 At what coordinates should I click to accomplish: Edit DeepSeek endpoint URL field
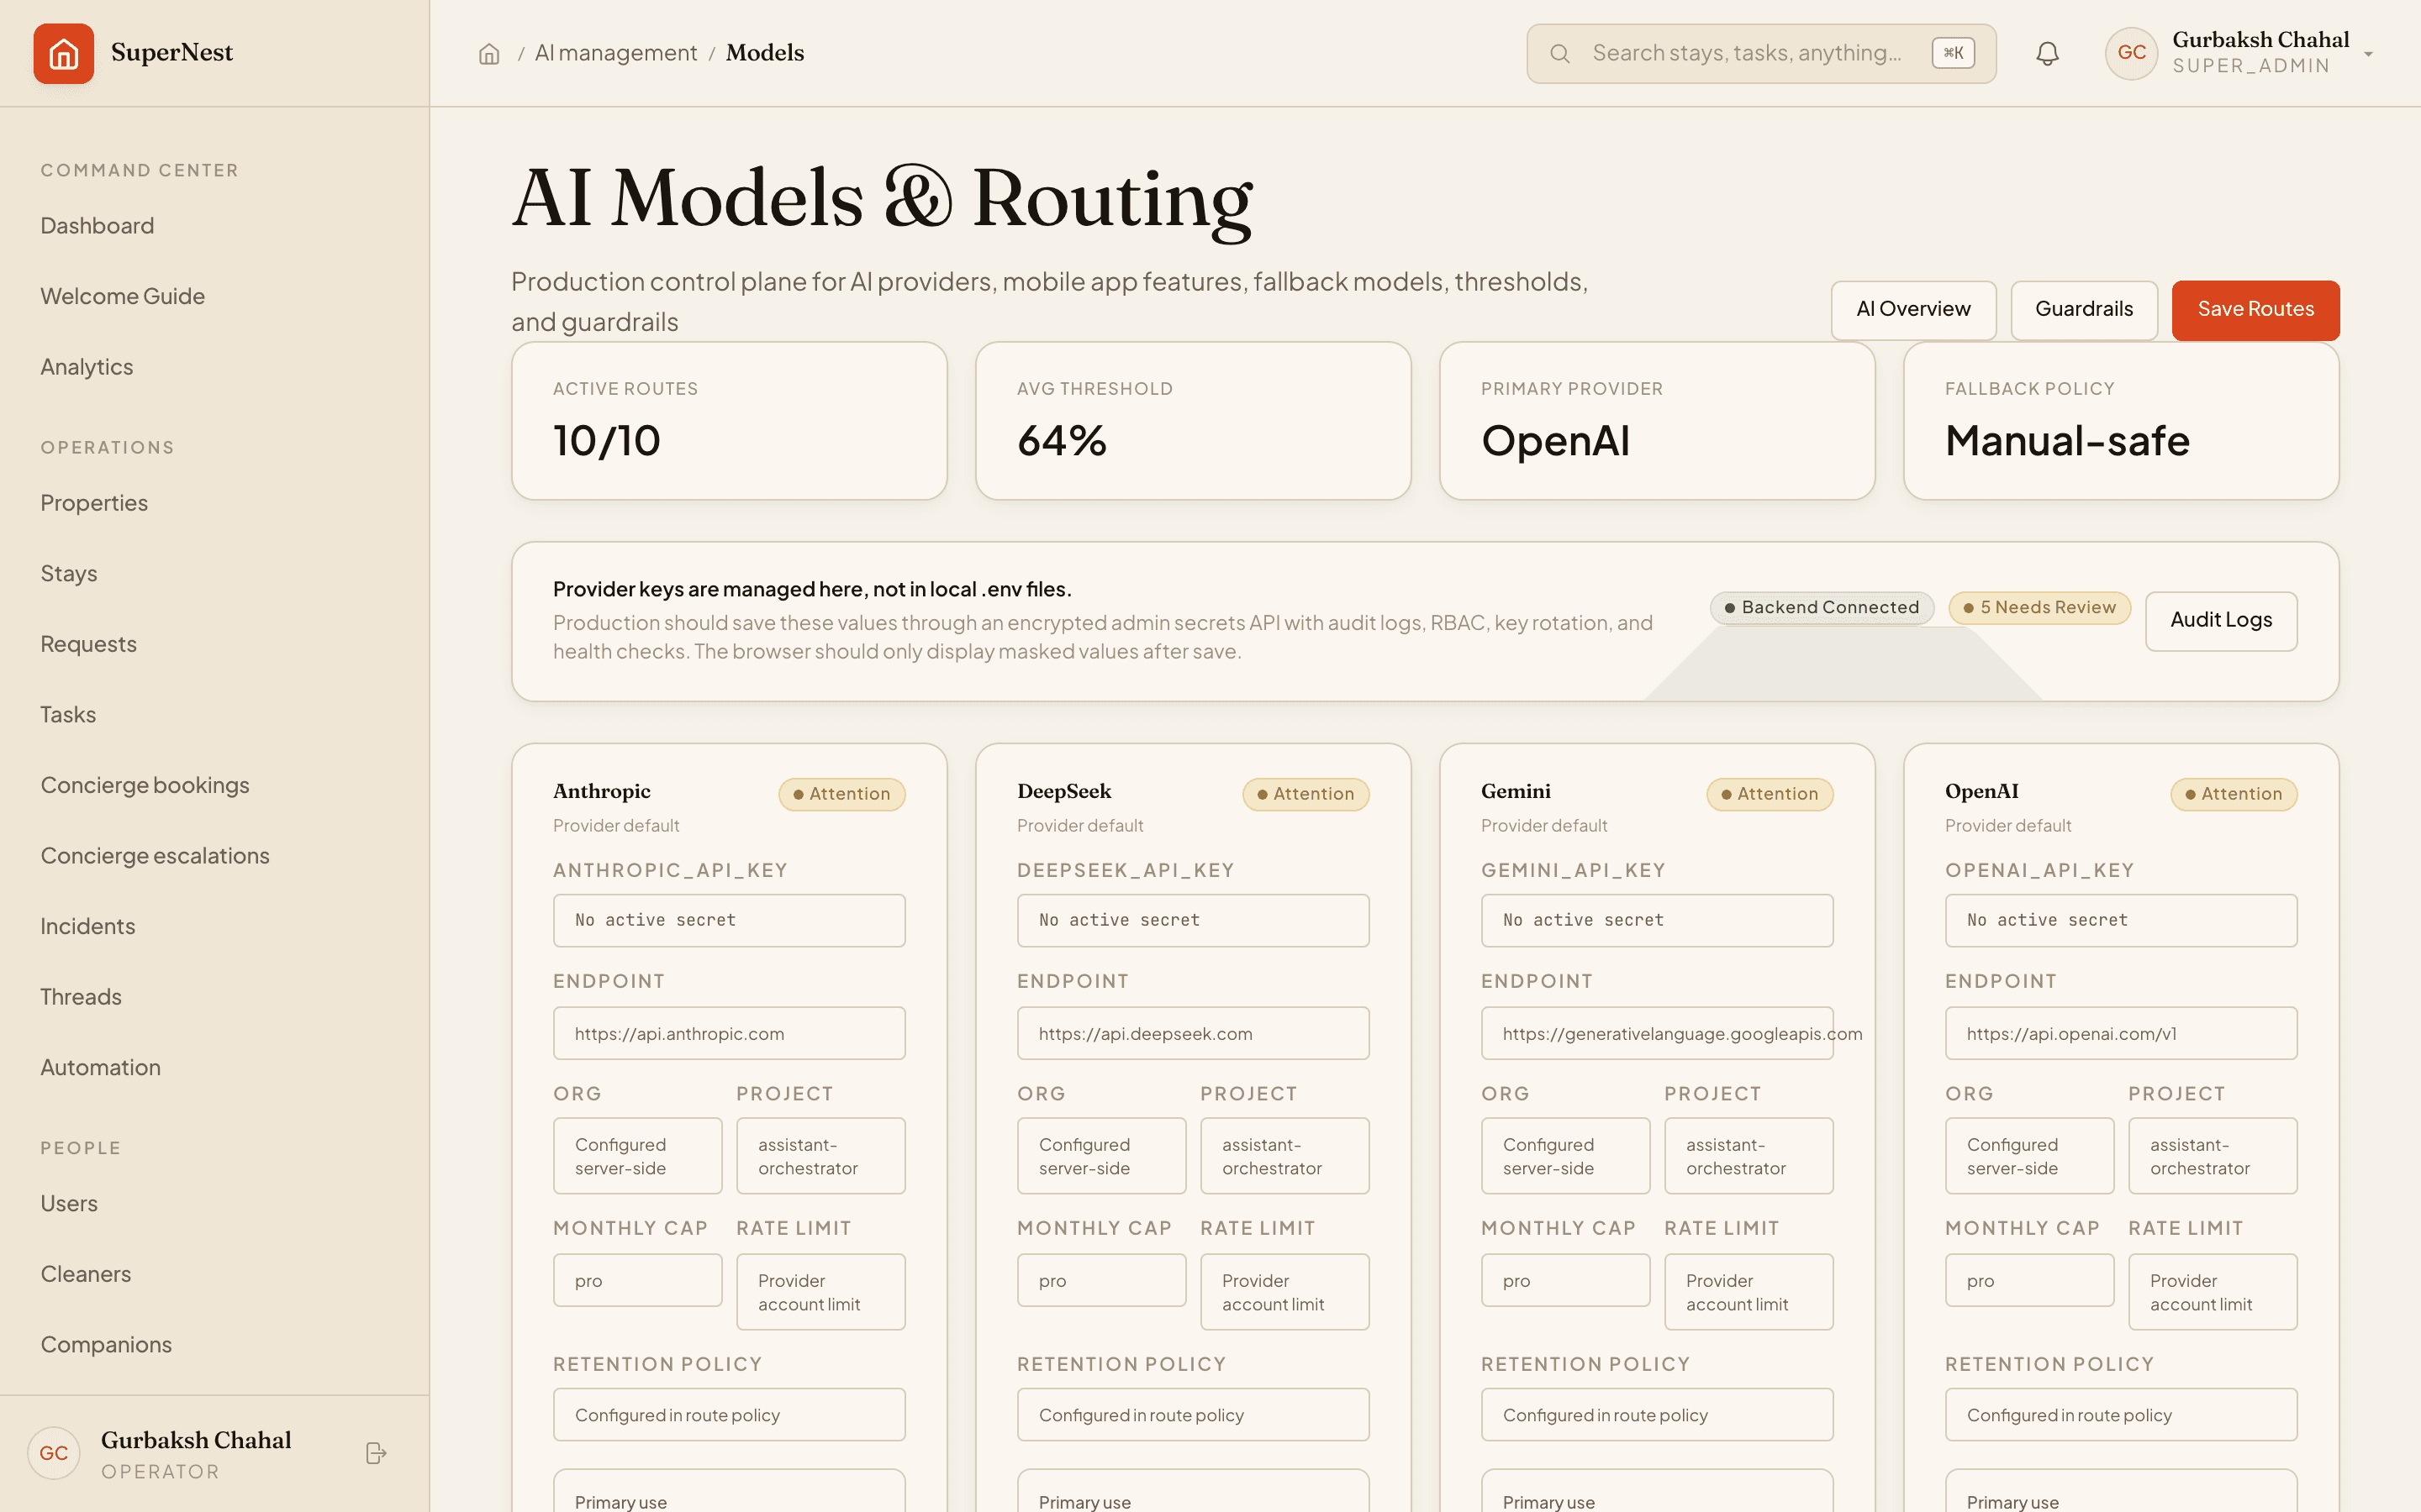(1194, 1033)
